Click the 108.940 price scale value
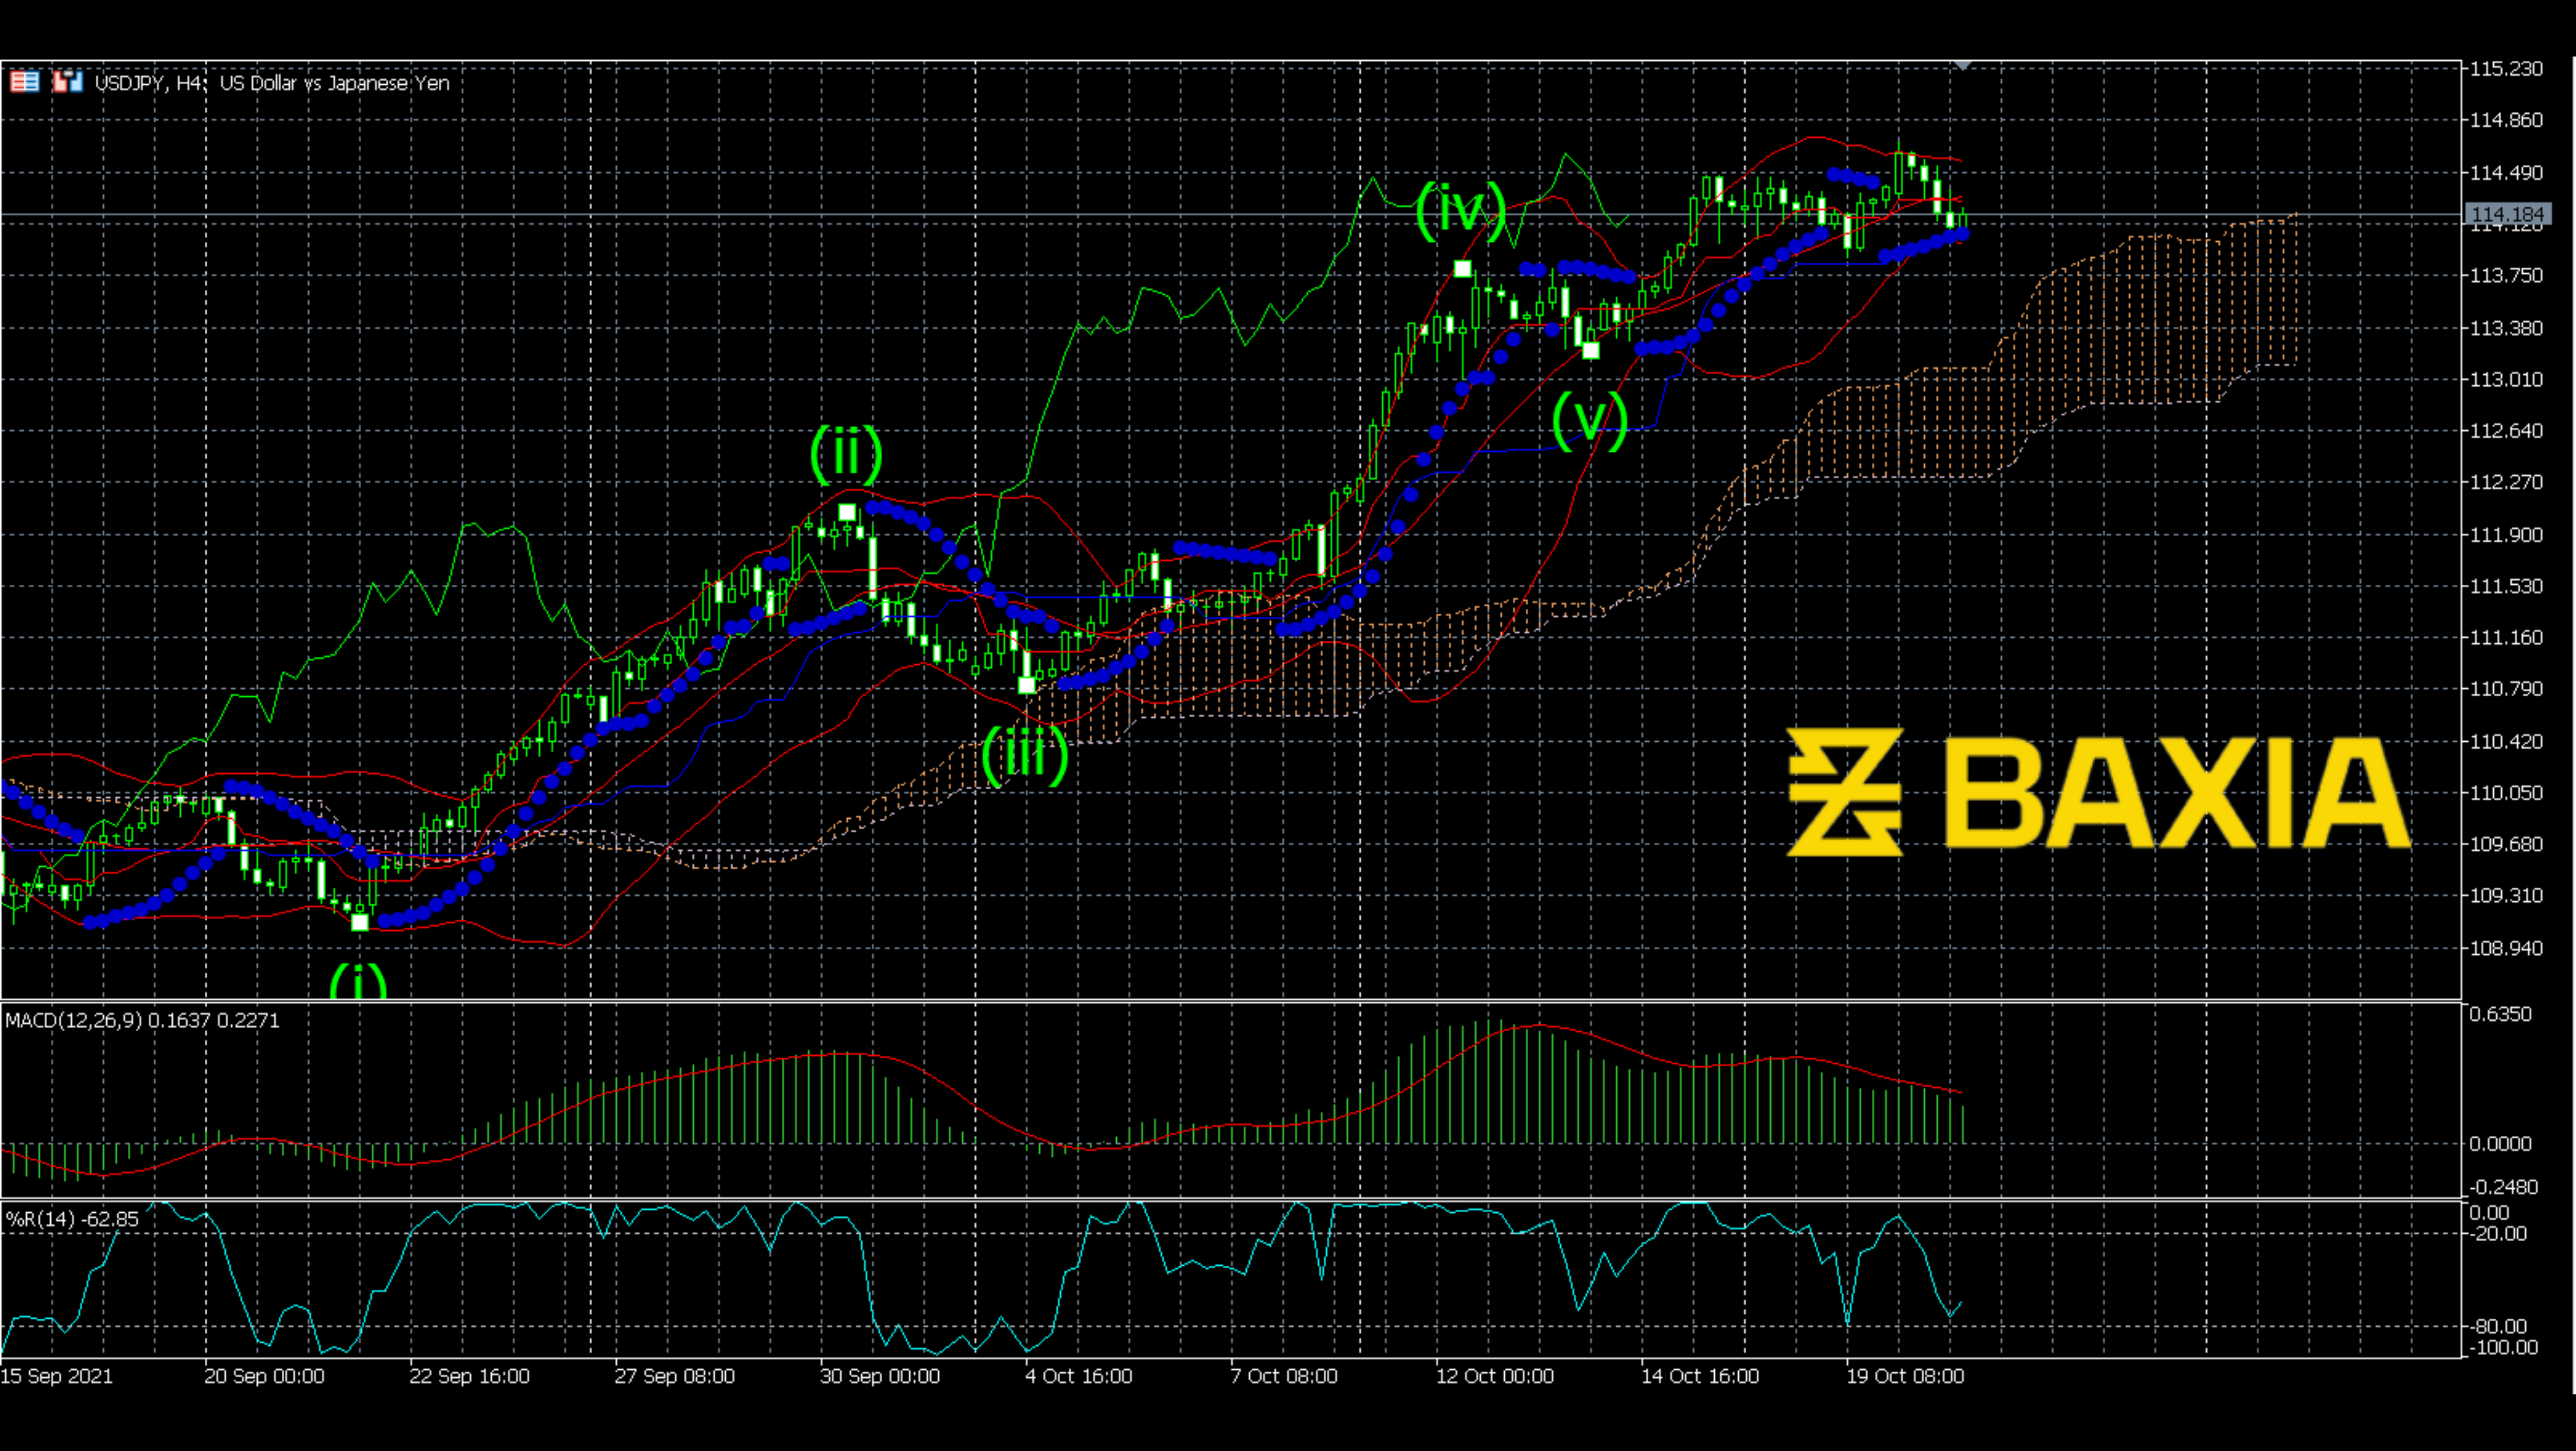2576x1451 pixels. 2506,948
